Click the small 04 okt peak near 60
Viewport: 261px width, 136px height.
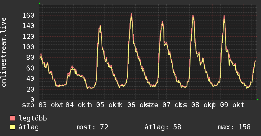click(x=72, y=67)
